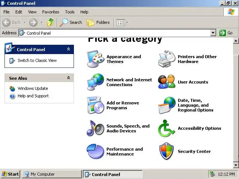Switch to My Computer taskbar button
The image size is (239, 179).
click(x=52, y=174)
